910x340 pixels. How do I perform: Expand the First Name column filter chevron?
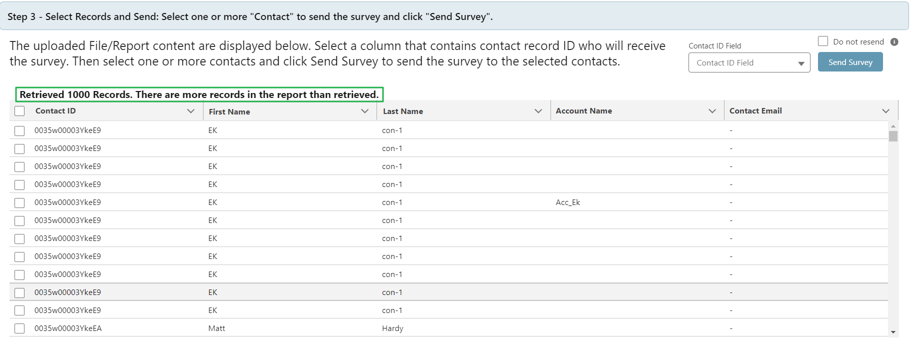364,111
